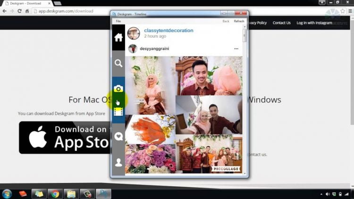Go to Chrome home page icon
This screenshot has height=199, width=354.
(27, 11)
